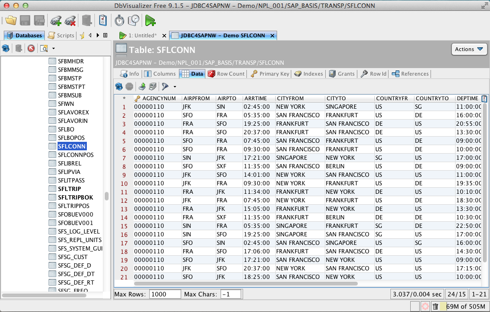Click the Max Rows input field
The height and width of the screenshot is (312, 490).
[165, 294]
